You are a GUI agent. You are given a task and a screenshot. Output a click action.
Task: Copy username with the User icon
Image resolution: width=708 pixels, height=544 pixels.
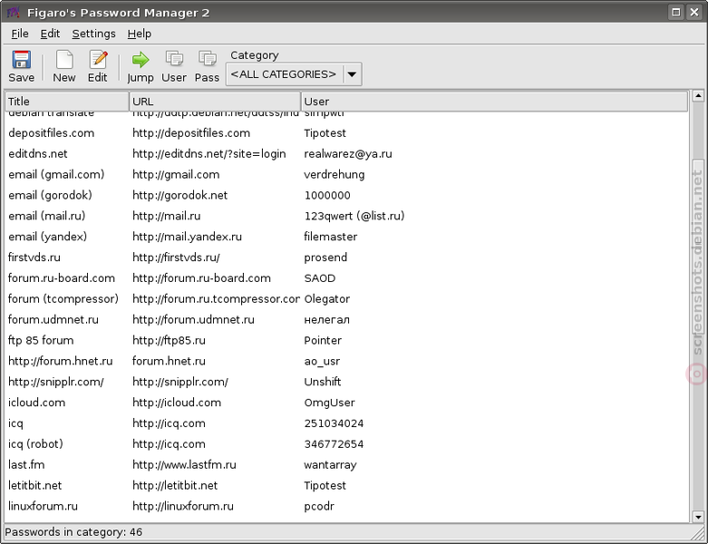[174, 59]
